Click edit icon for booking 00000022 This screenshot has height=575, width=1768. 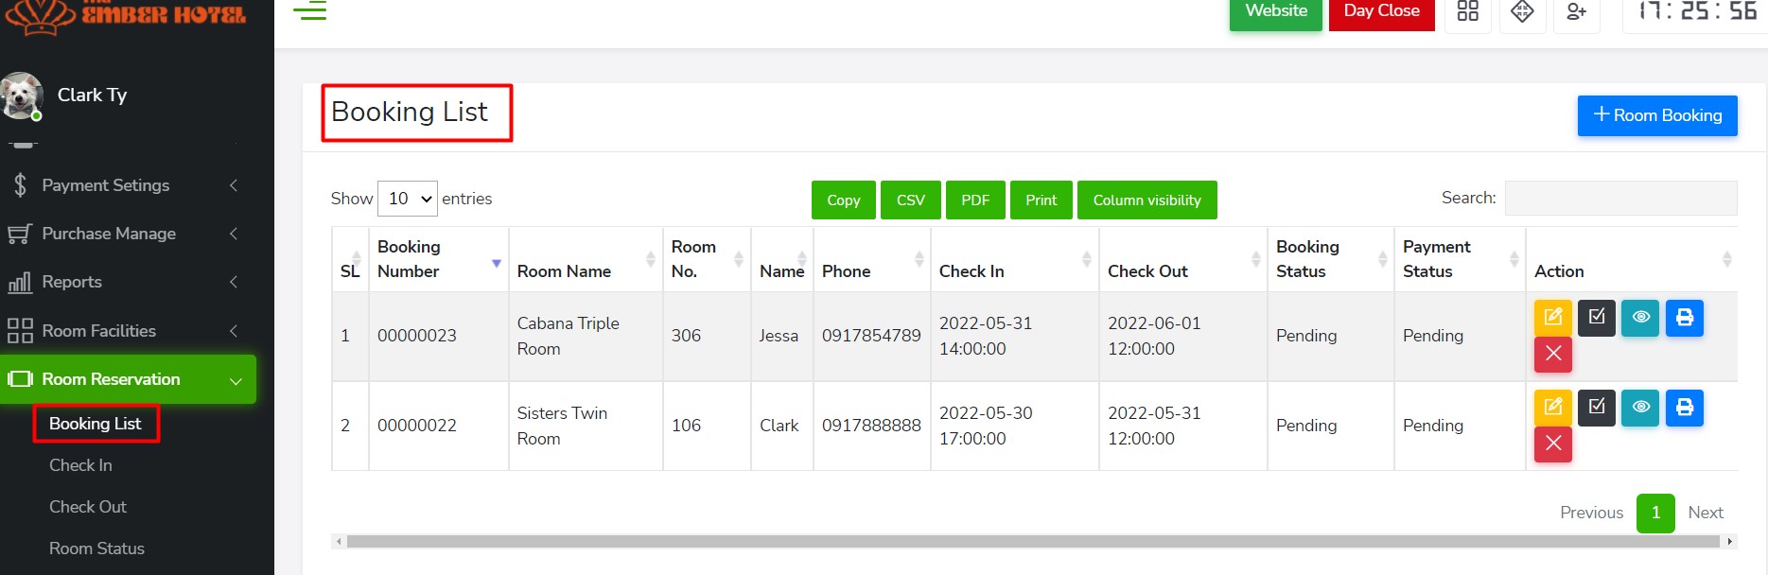1552,407
